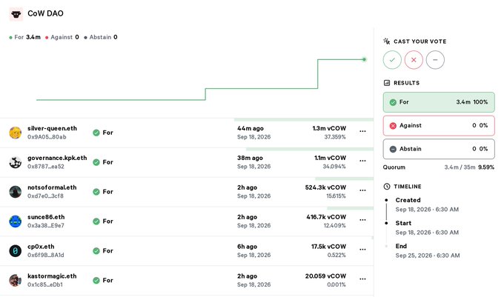Click the Timeline clock icon
The height and width of the screenshot is (297, 504).
tap(387, 186)
